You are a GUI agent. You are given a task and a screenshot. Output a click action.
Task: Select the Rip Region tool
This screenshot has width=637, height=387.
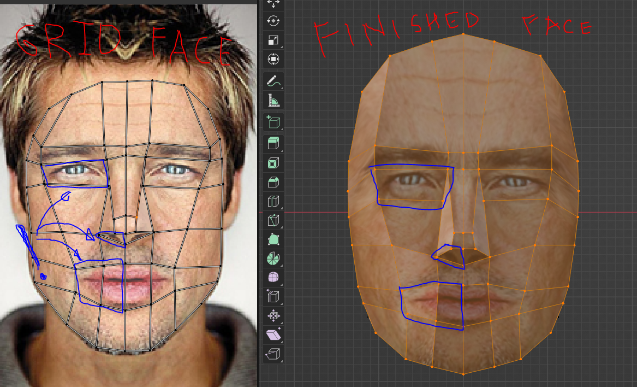(273, 354)
